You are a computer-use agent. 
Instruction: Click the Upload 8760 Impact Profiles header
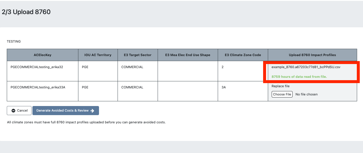click(x=312, y=55)
